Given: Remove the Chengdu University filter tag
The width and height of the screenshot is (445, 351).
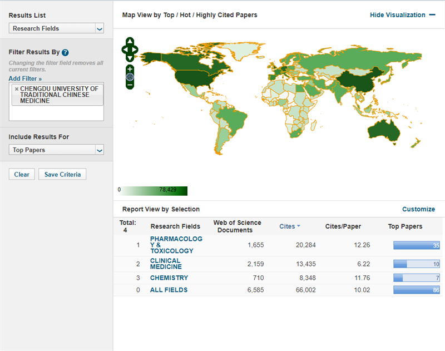Looking at the screenshot, I should 16,89.
